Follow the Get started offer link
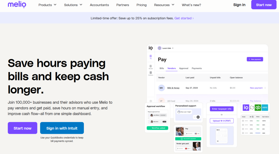The image size is (279, 154). click(184, 18)
